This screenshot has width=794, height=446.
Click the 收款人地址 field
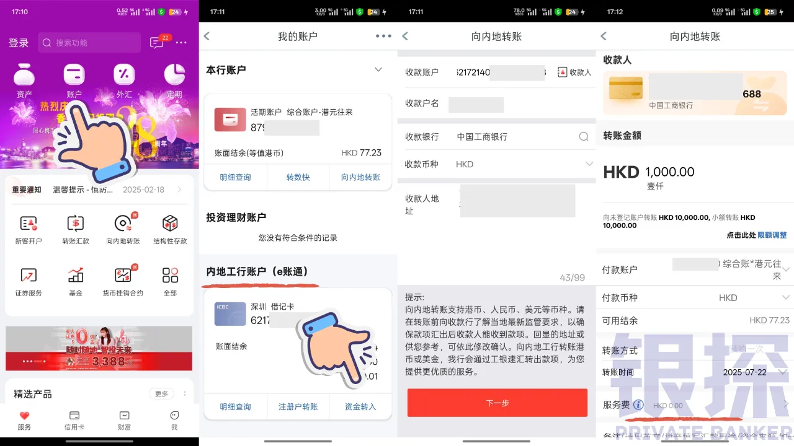pos(517,201)
